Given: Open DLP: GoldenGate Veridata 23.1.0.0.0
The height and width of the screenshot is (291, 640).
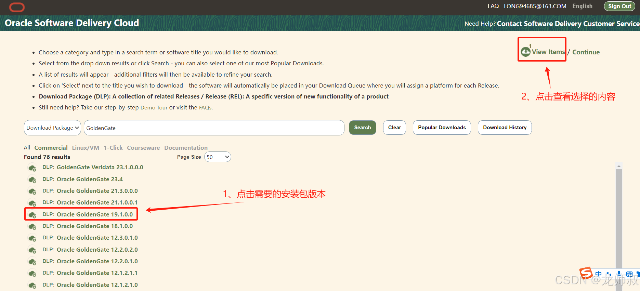Looking at the screenshot, I should pyautogui.click(x=100, y=167).
